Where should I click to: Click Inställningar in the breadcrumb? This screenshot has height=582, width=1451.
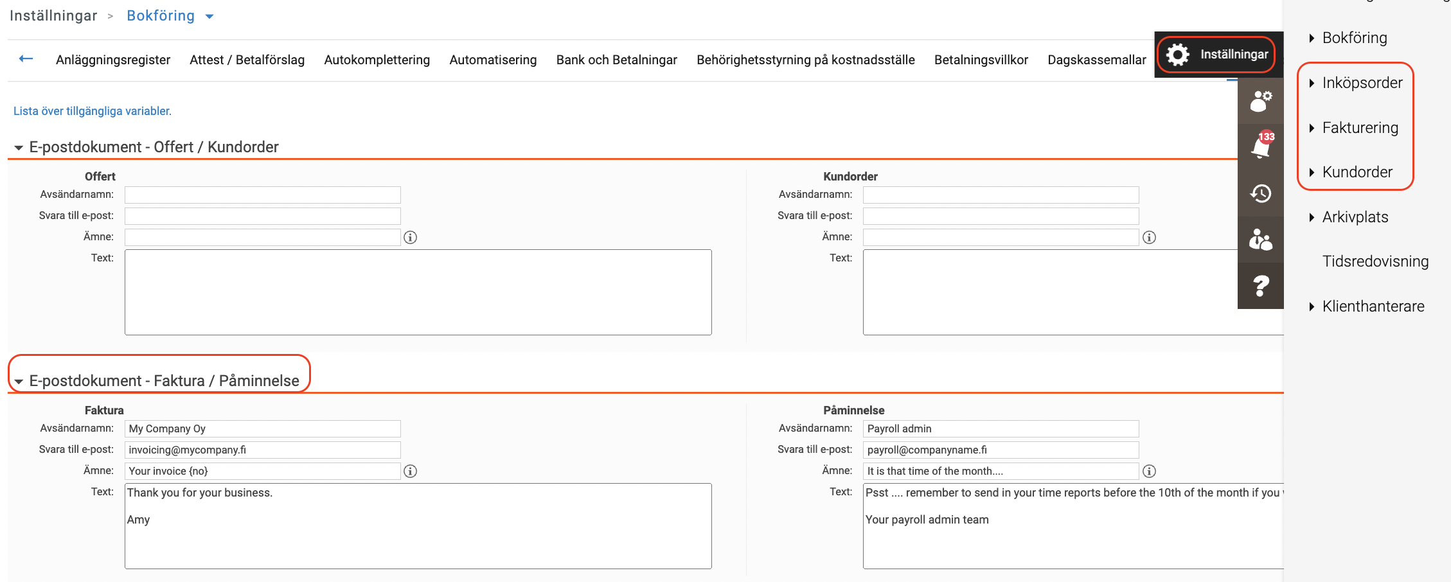tap(53, 15)
